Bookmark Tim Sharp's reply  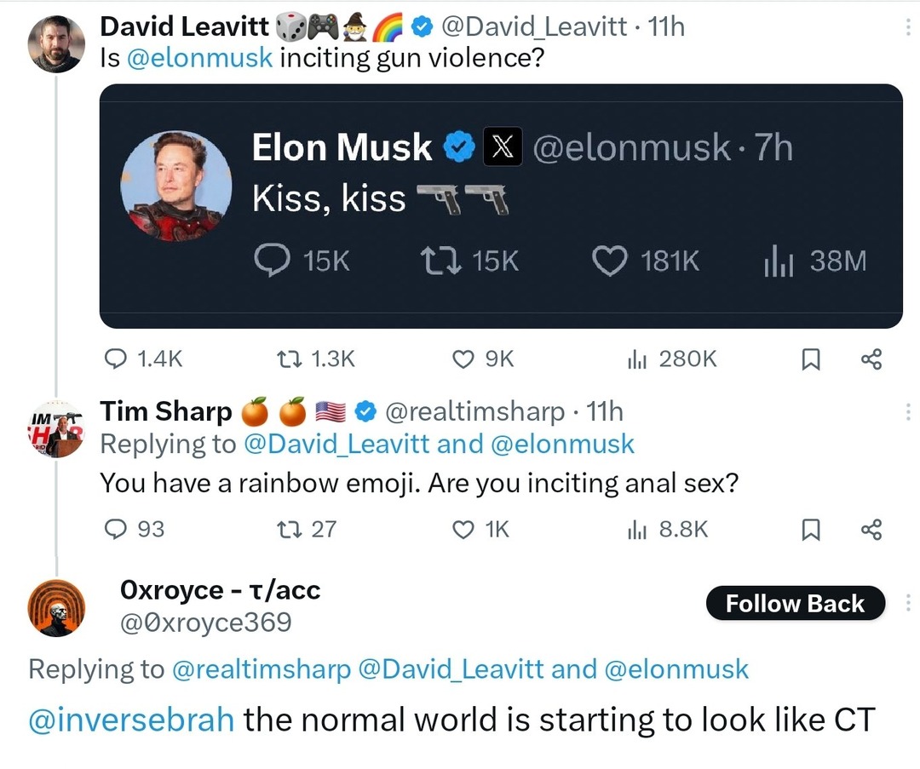pos(810,530)
